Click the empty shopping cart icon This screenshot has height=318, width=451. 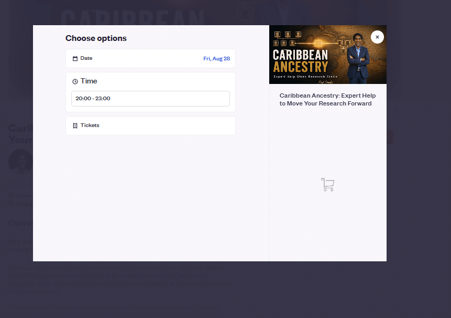point(327,185)
